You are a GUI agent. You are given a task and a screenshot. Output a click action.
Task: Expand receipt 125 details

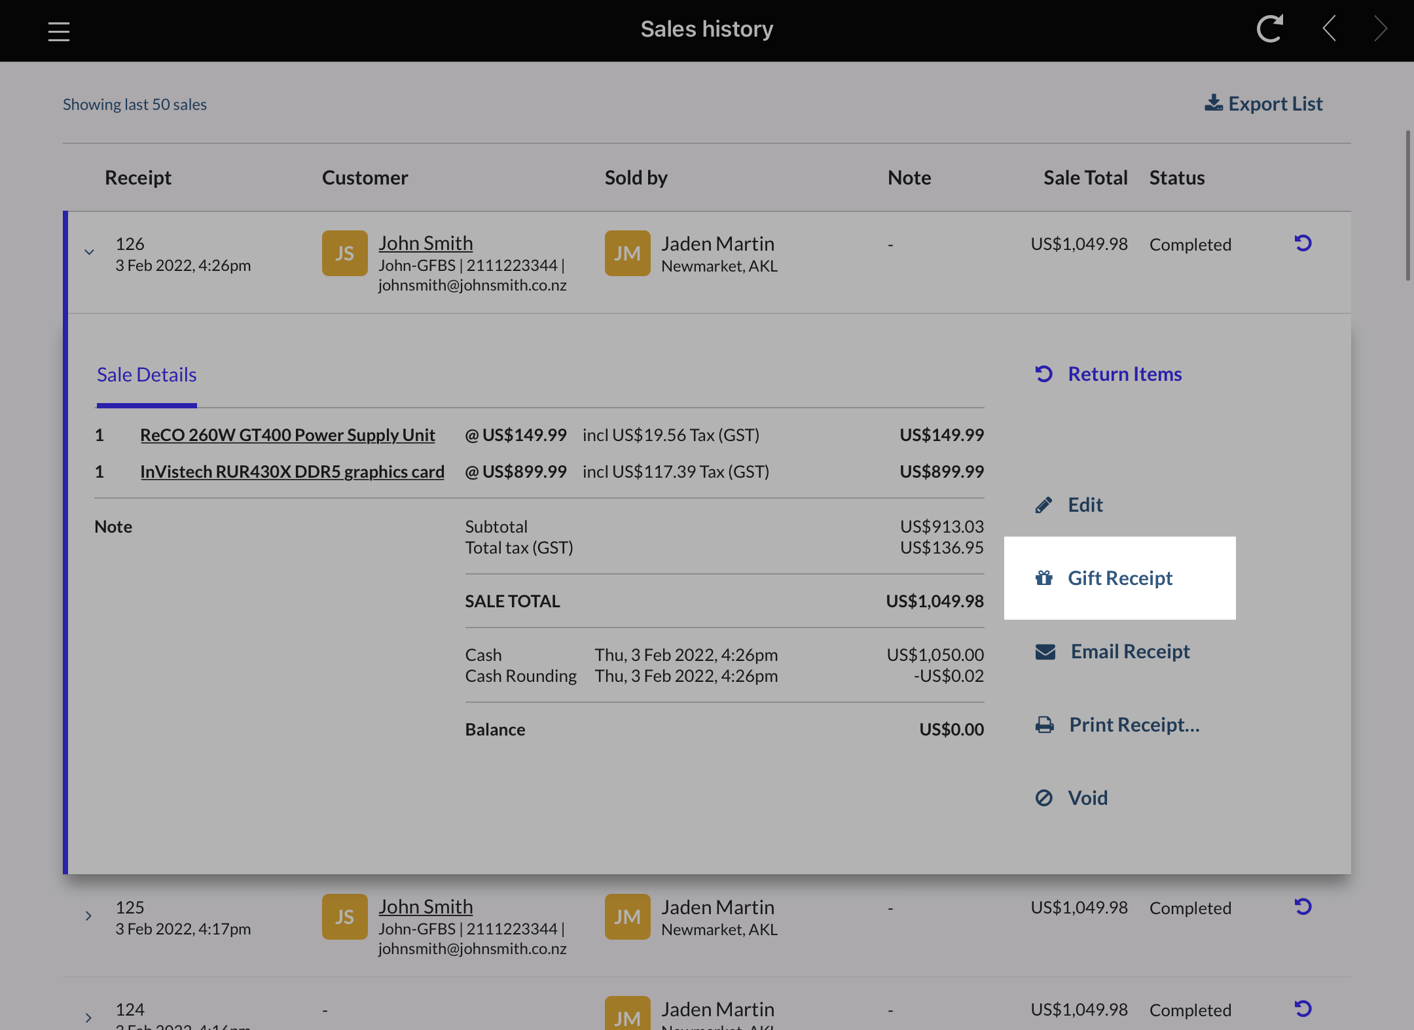pyautogui.click(x=89, y=915)
